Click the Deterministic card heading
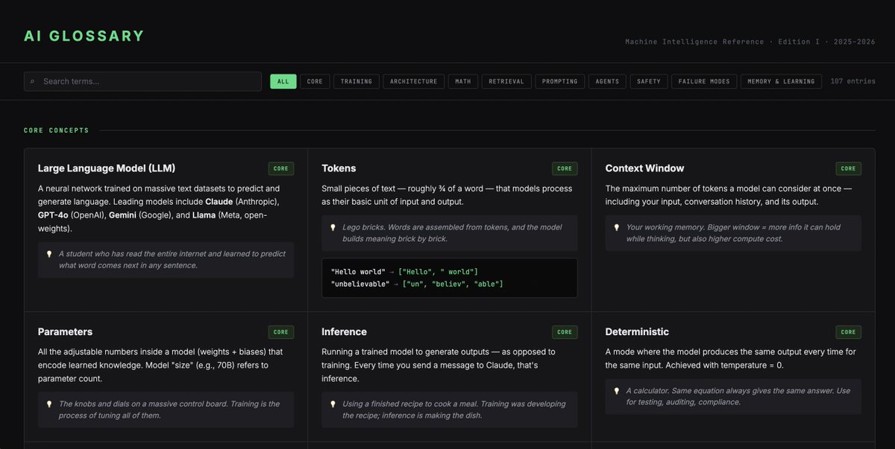The image size is (895, 449). pyautogui.click(x=637, y=331)
